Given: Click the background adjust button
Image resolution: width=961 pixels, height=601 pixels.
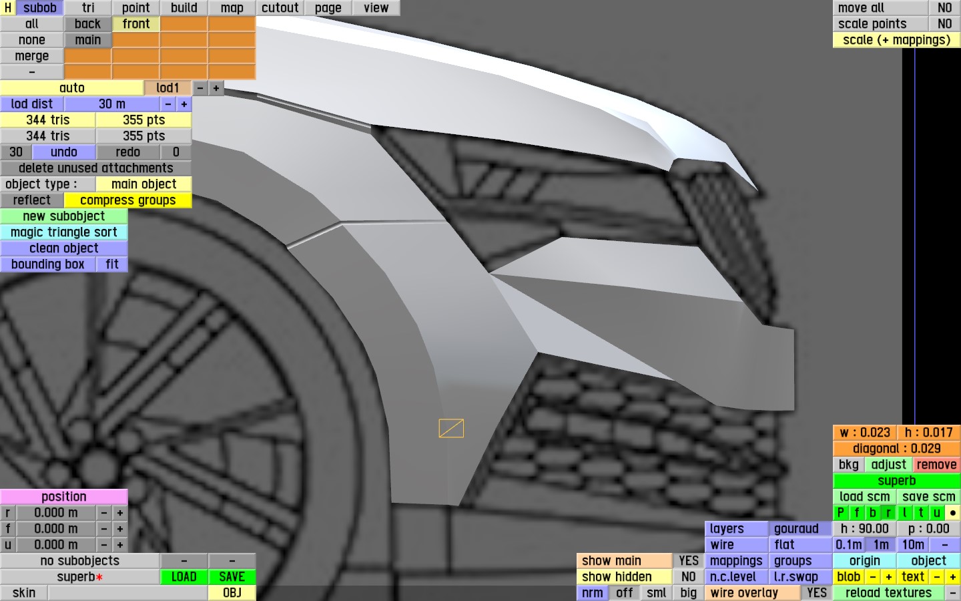Looking at the screenshot, I should [x=889, y=465].
